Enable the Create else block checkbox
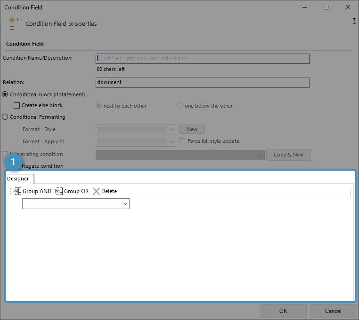The width and height of the screenshot is (359, 320). pos(17,106)
